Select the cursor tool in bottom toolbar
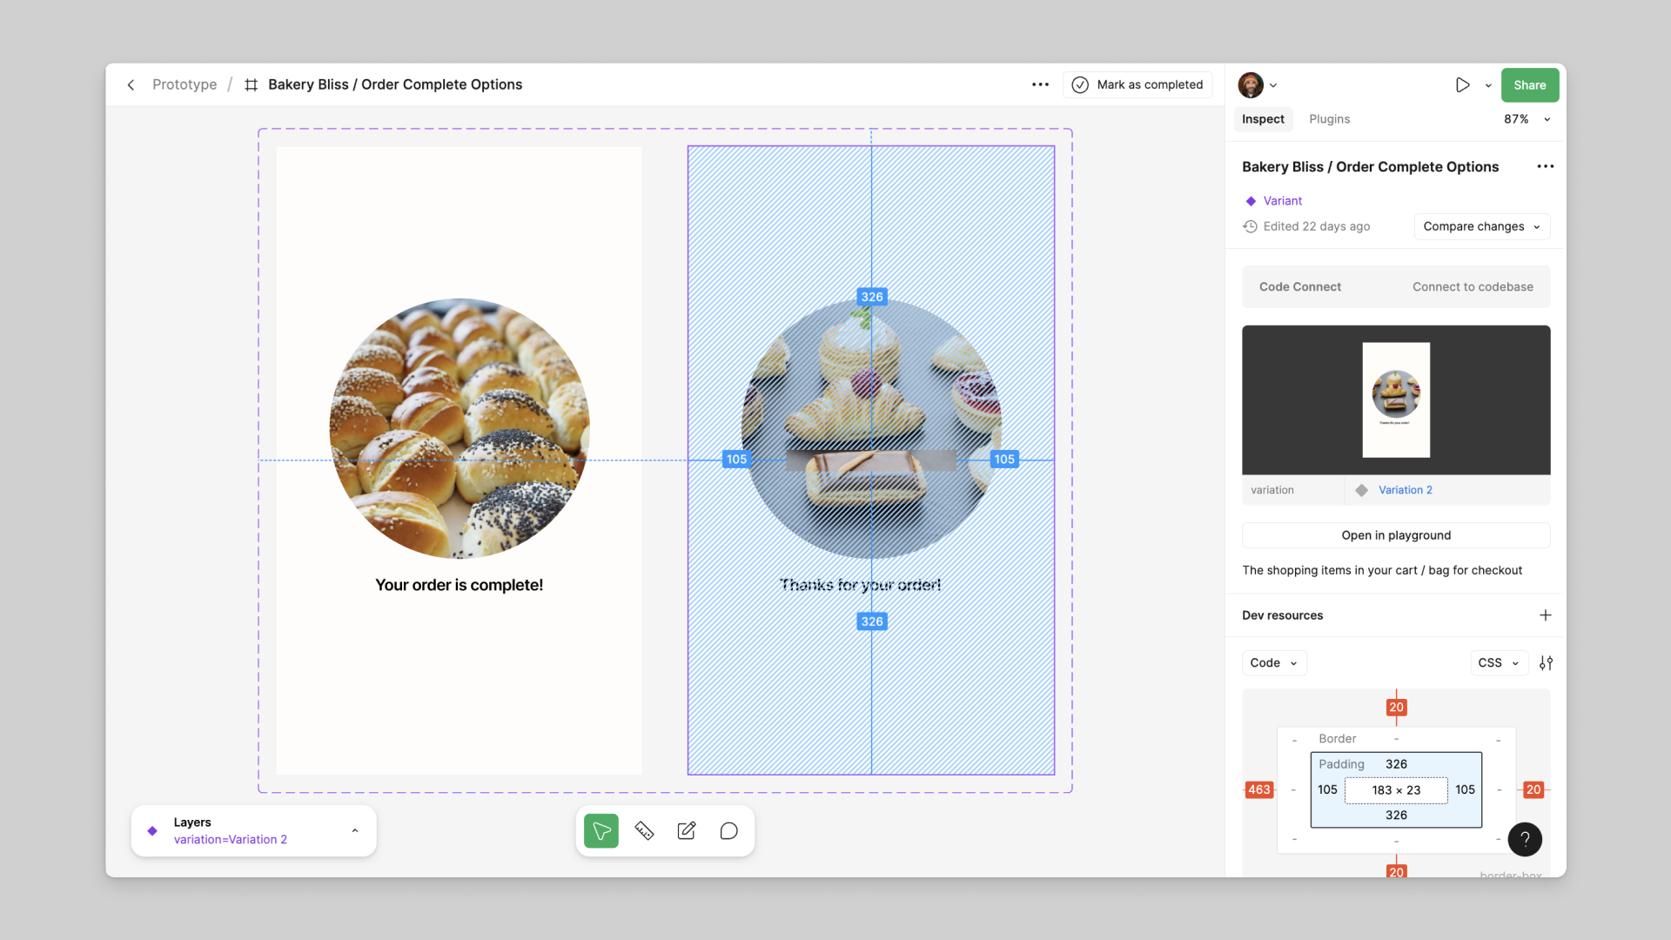This screenshot has width=1671, height=940. pos(601,830)
